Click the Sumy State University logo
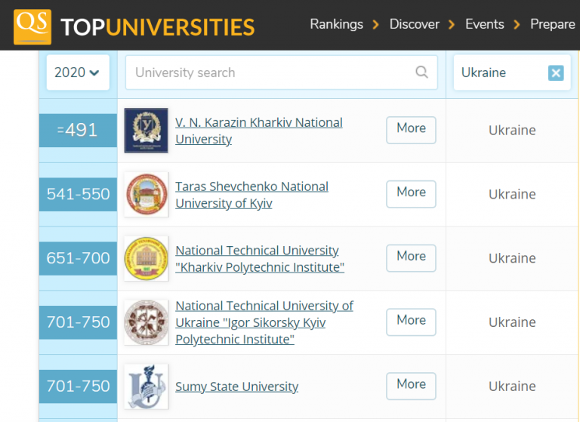The height and width of the screenshot is (422, 580). (146, 387)
